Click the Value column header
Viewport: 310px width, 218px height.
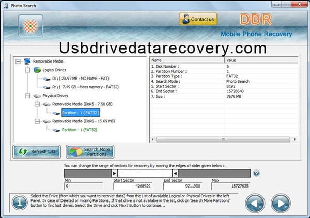pos(261,60)
